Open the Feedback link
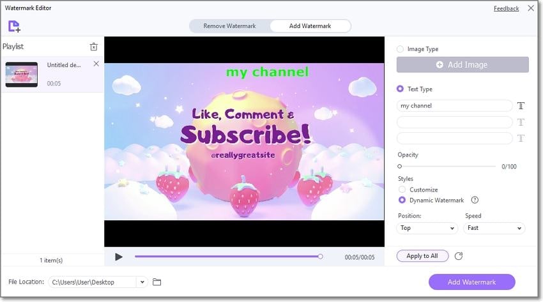 [507, 8]
